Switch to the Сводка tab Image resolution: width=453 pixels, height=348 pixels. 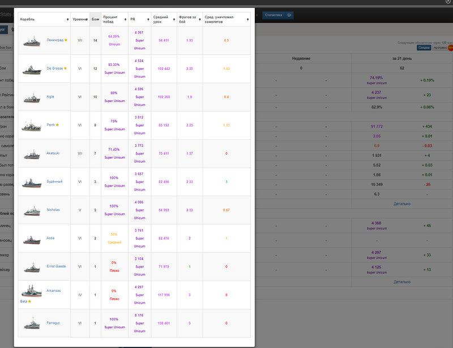[424, 48]
